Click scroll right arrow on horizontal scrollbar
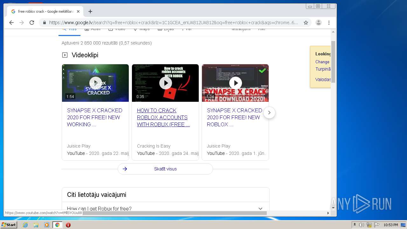Screen dimensions: 407x229 coord(328,213)
